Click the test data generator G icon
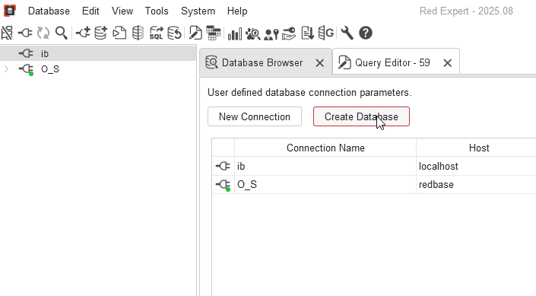The height and width of the screenshot is (296, 536). (x=325, y=33)
